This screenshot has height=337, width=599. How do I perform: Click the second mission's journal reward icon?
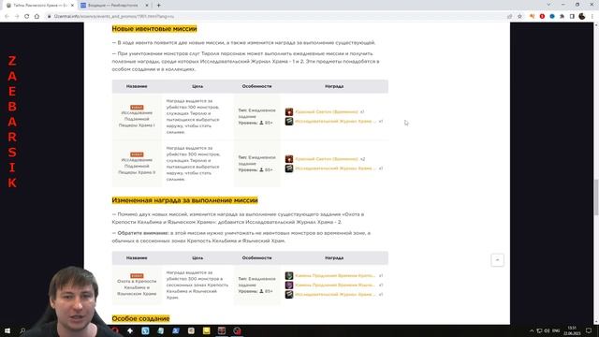click(289, 168)
